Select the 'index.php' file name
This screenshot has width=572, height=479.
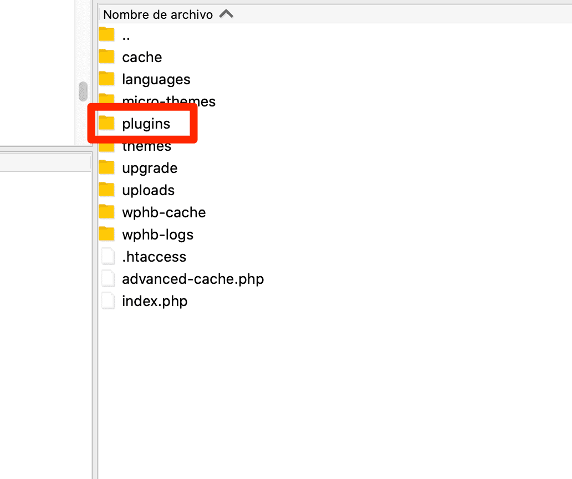pos(155,302)
